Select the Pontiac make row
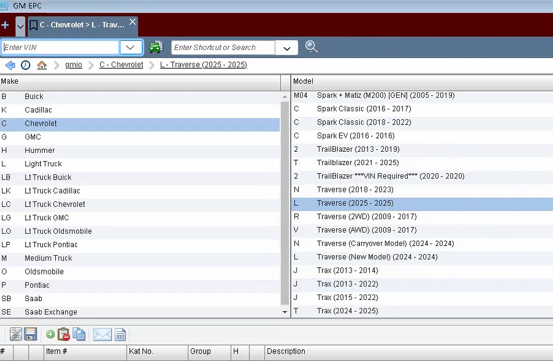The image size is (553, 361). pos(140,285)
